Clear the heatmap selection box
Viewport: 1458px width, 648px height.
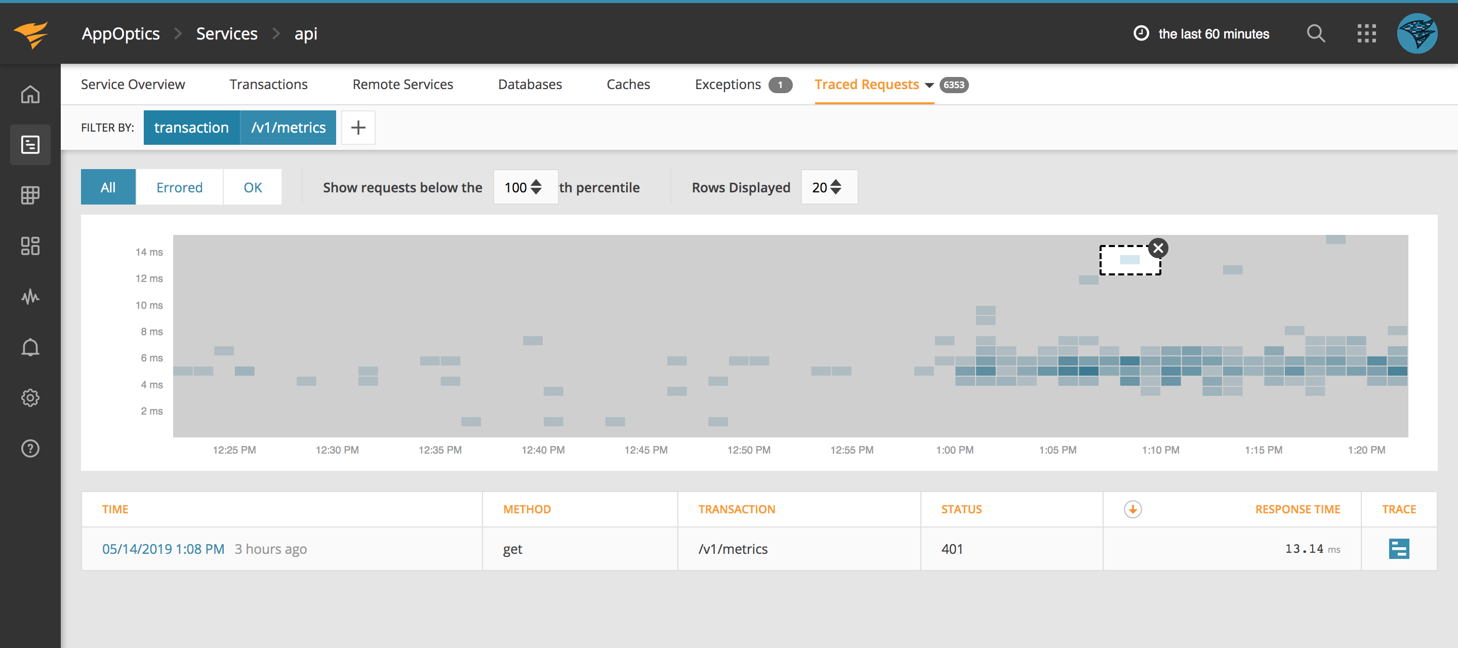(1158, 248)
